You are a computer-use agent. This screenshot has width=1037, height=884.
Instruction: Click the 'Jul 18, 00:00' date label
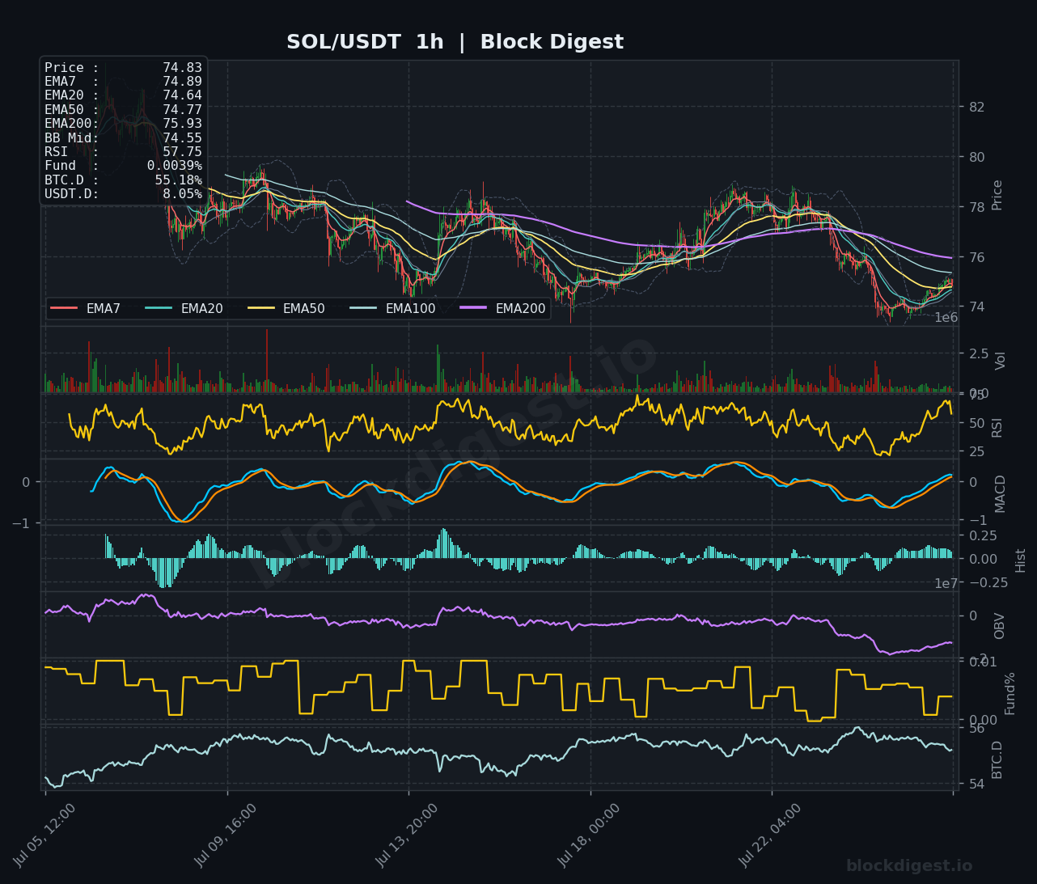coord(589,836)
